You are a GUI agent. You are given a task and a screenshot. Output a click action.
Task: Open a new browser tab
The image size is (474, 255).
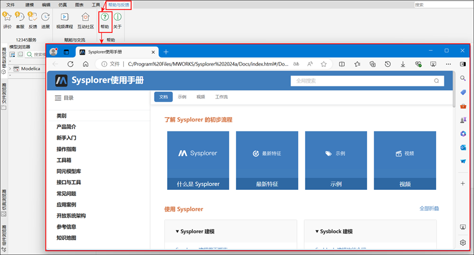[x=166, y=52]
